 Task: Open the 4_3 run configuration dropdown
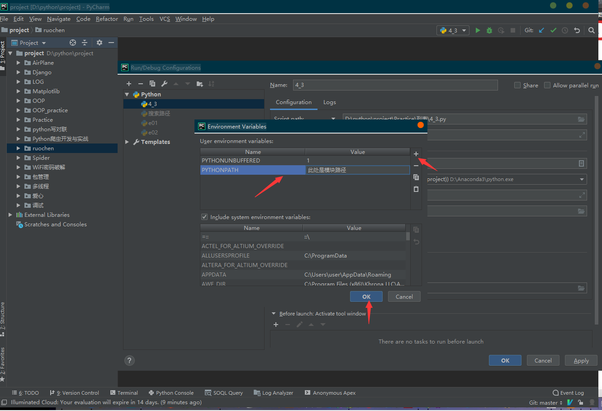[453, 30]
